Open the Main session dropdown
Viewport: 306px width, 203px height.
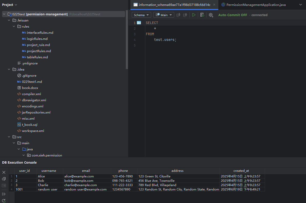[164, 15]
